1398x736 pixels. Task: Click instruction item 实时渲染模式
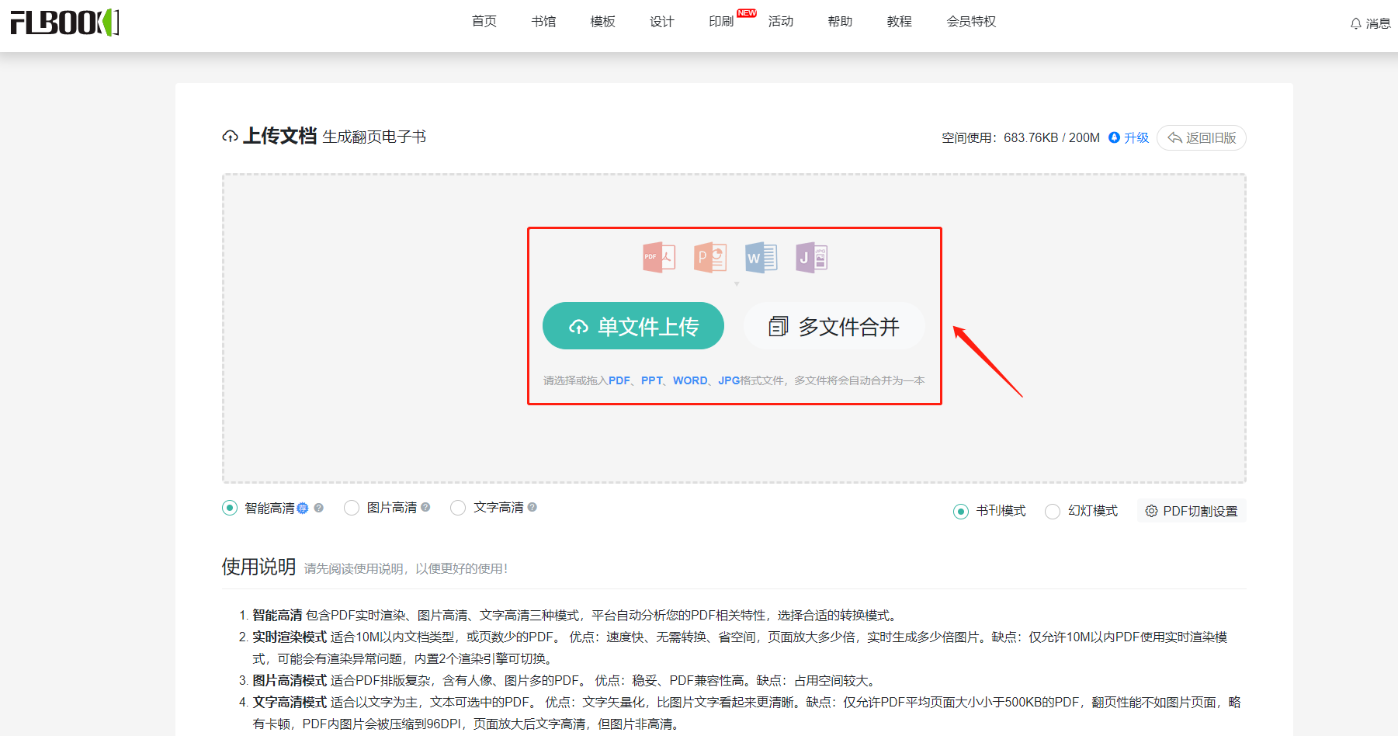coord(290,637)
